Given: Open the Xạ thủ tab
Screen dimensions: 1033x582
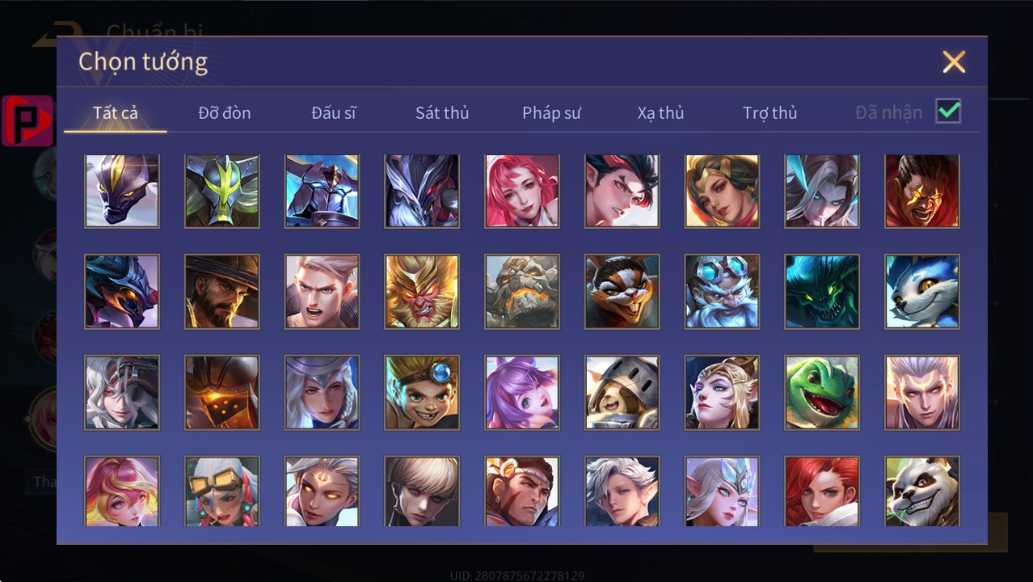Looking at the screenshot, I should (x=660, y=113).
